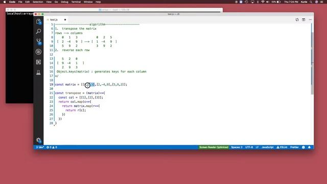Click 'const transpose' on line 21
The height and width of the screenshot is (184, 327).
click(x=68, y=93)
